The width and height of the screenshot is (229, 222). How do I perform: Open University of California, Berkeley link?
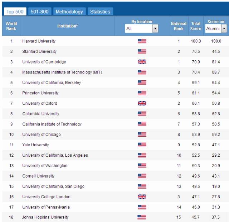tap(52, 83)
